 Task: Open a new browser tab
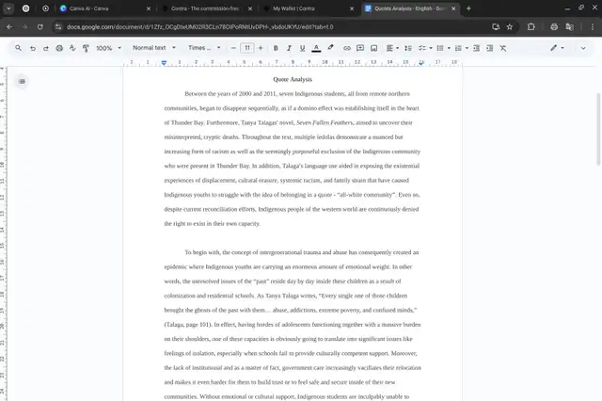pyautogui.click(x=468, y=8)
